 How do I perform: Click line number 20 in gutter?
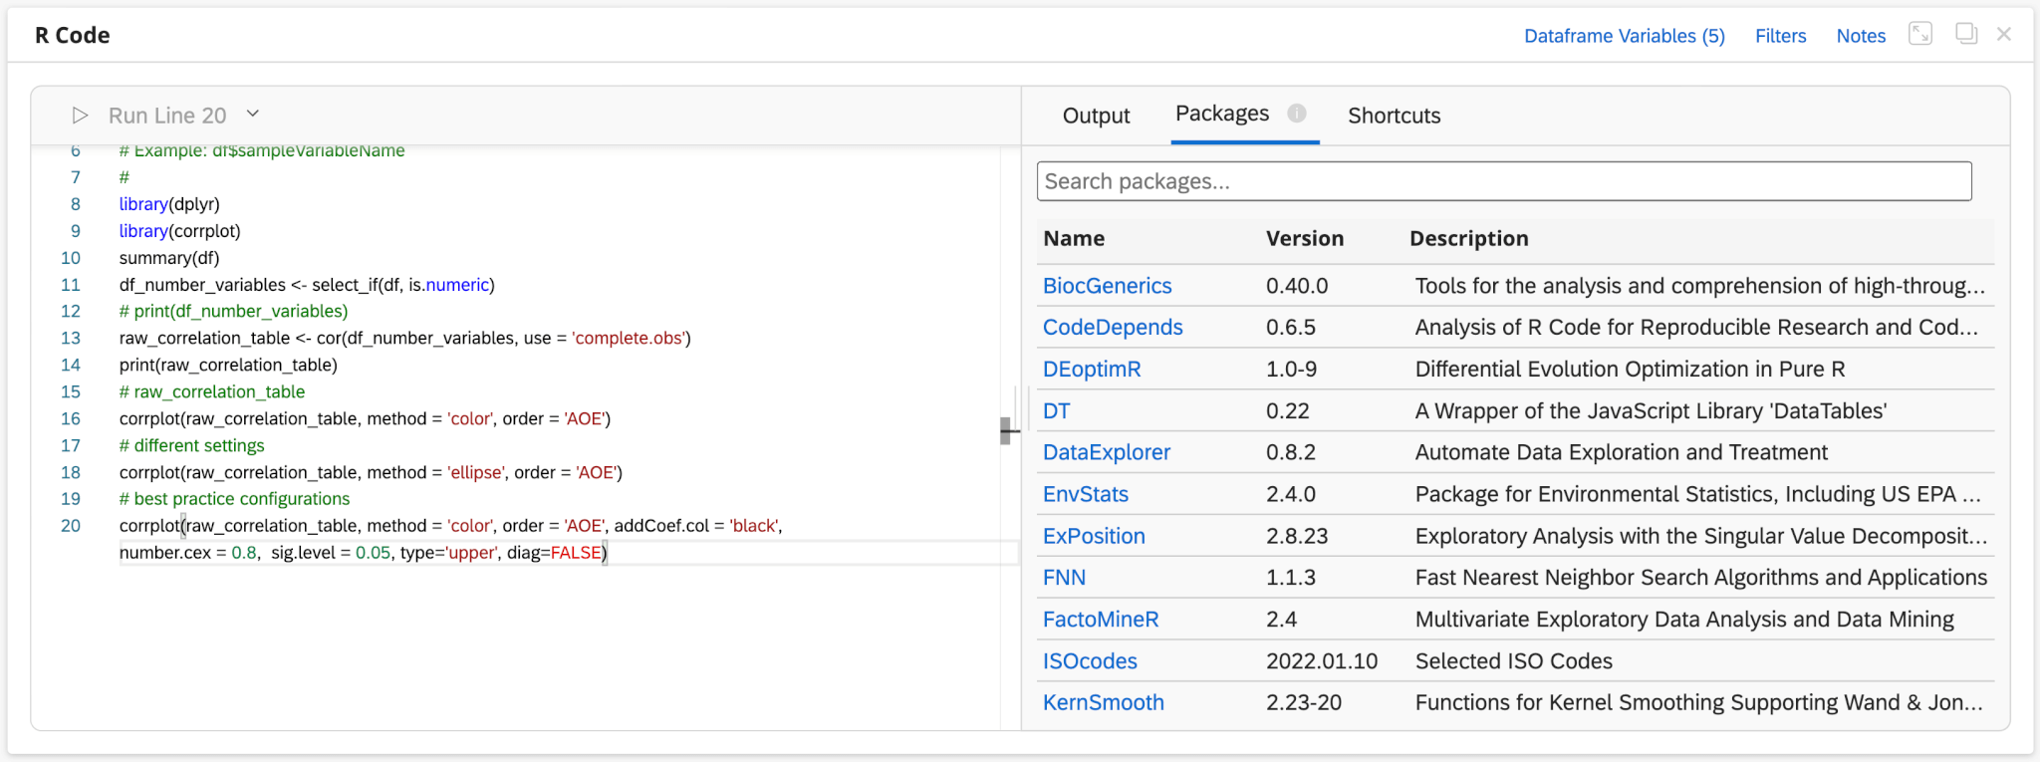tap(71, 526)
